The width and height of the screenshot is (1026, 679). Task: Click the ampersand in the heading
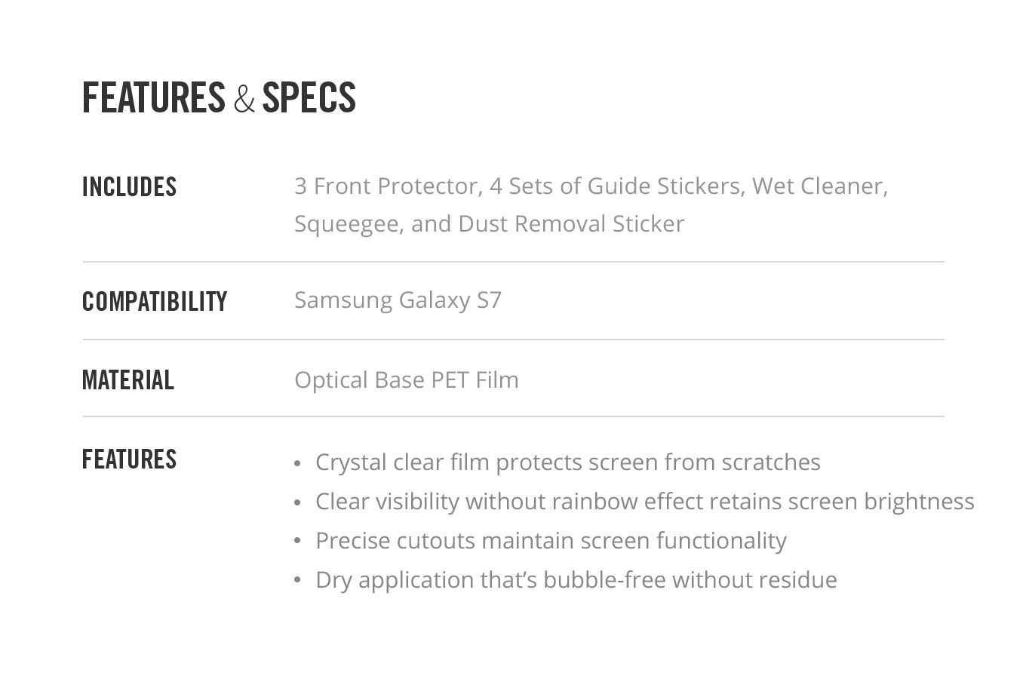click(x=244, y=99)
